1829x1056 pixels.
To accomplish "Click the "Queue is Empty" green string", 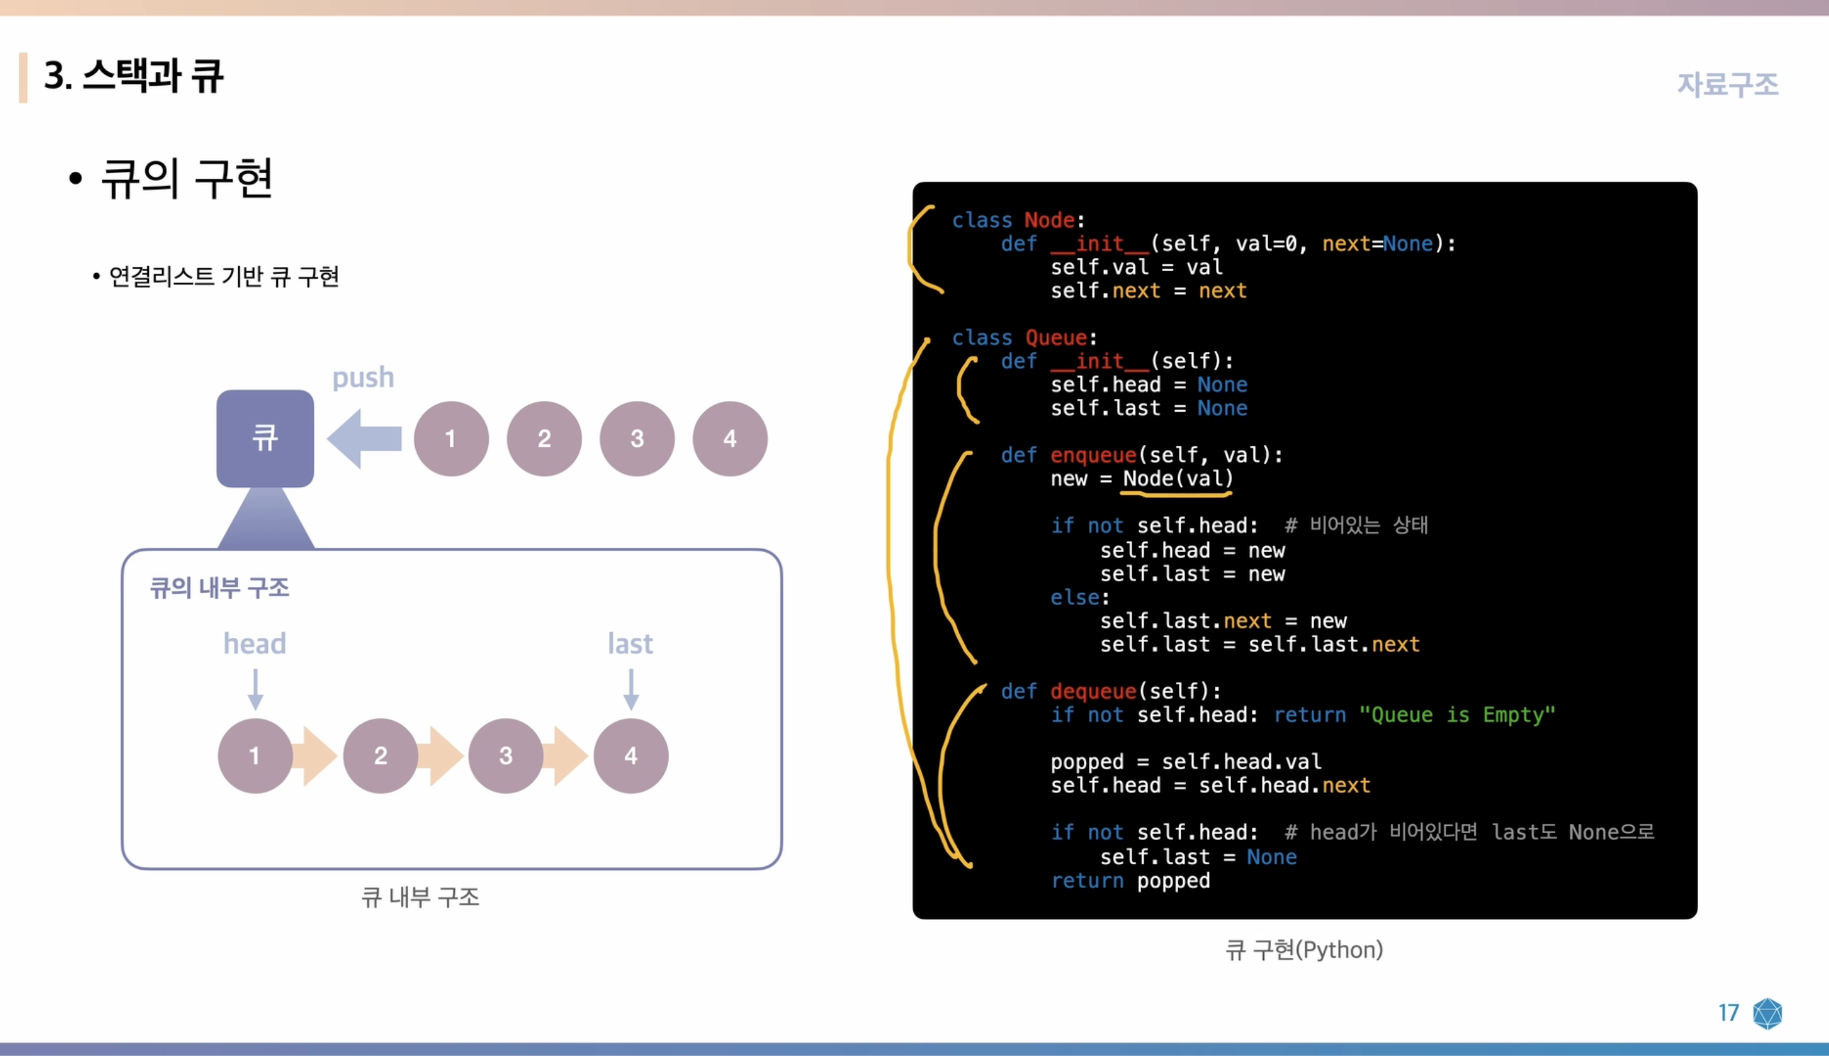I will (x=1456, y=714).
